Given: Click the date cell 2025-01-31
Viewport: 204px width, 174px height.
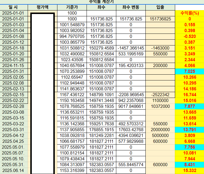Looking at the screenshot, I should pos(14,71).
